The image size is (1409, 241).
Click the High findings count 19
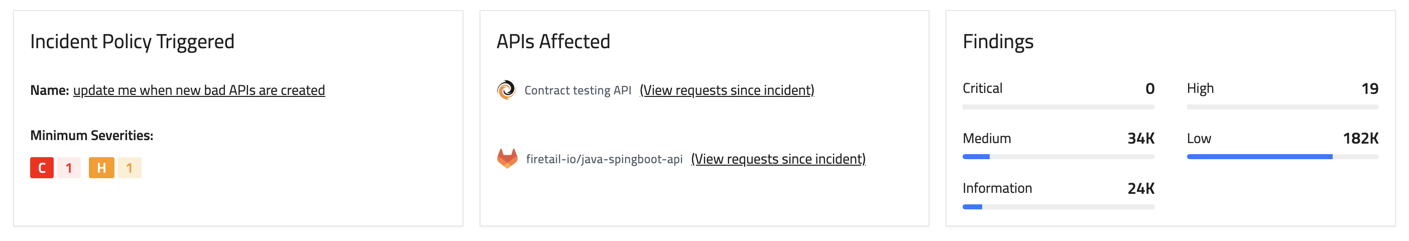coord(1370,88)
